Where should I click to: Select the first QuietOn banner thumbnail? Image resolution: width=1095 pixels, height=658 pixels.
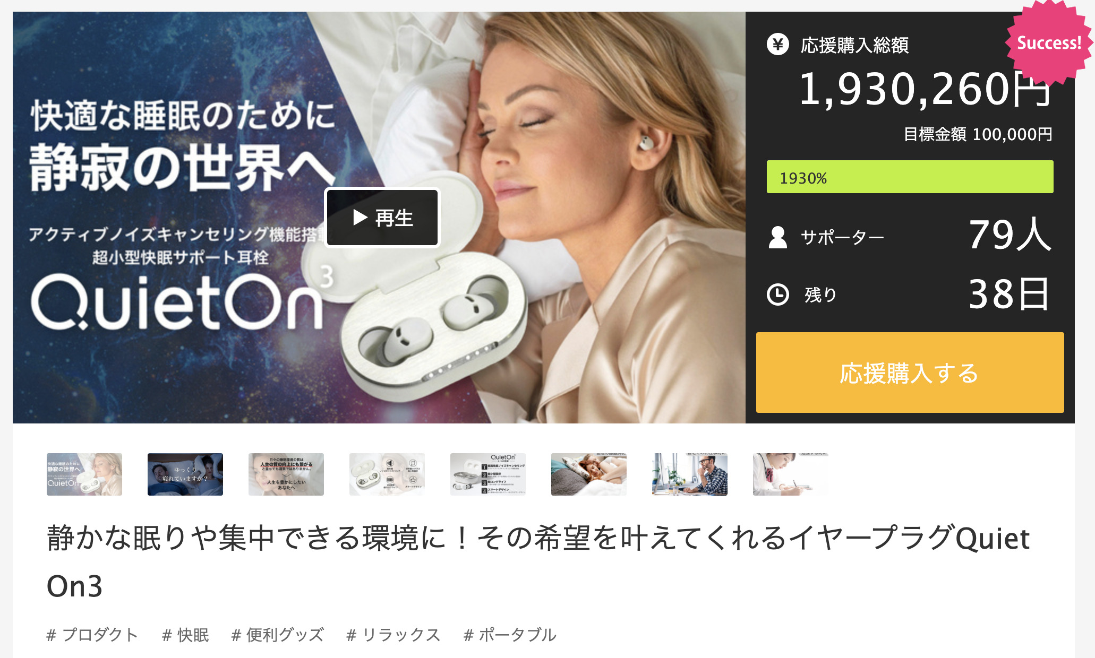84,474
